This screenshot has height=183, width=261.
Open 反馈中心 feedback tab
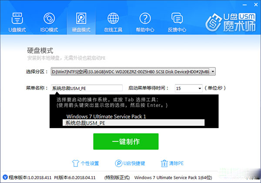177,22
